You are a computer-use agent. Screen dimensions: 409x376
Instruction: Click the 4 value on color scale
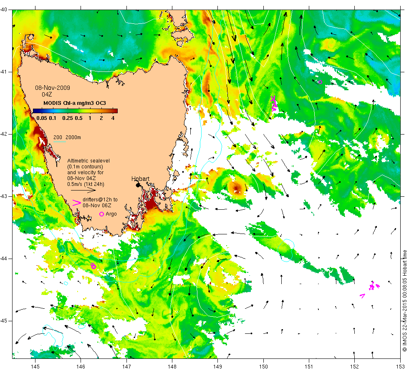click(x=113, y=118)
